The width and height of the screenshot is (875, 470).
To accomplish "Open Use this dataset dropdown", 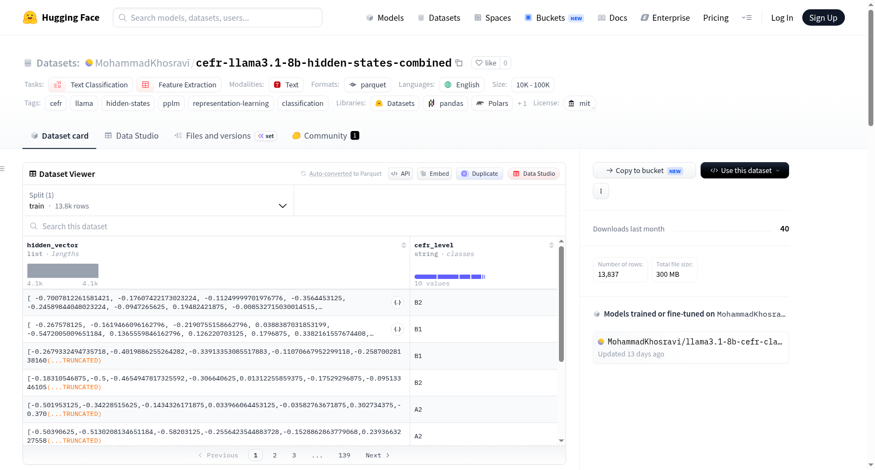I will click(745, 170).
